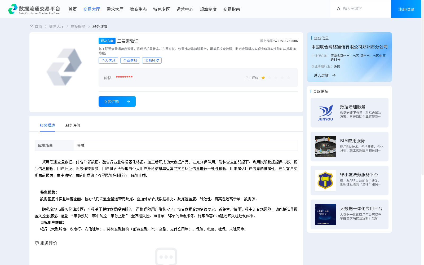Image resolution: width=424 pixels, height=265 pixels.
Task: Click the fourth rating star
Action: [282, 78]
